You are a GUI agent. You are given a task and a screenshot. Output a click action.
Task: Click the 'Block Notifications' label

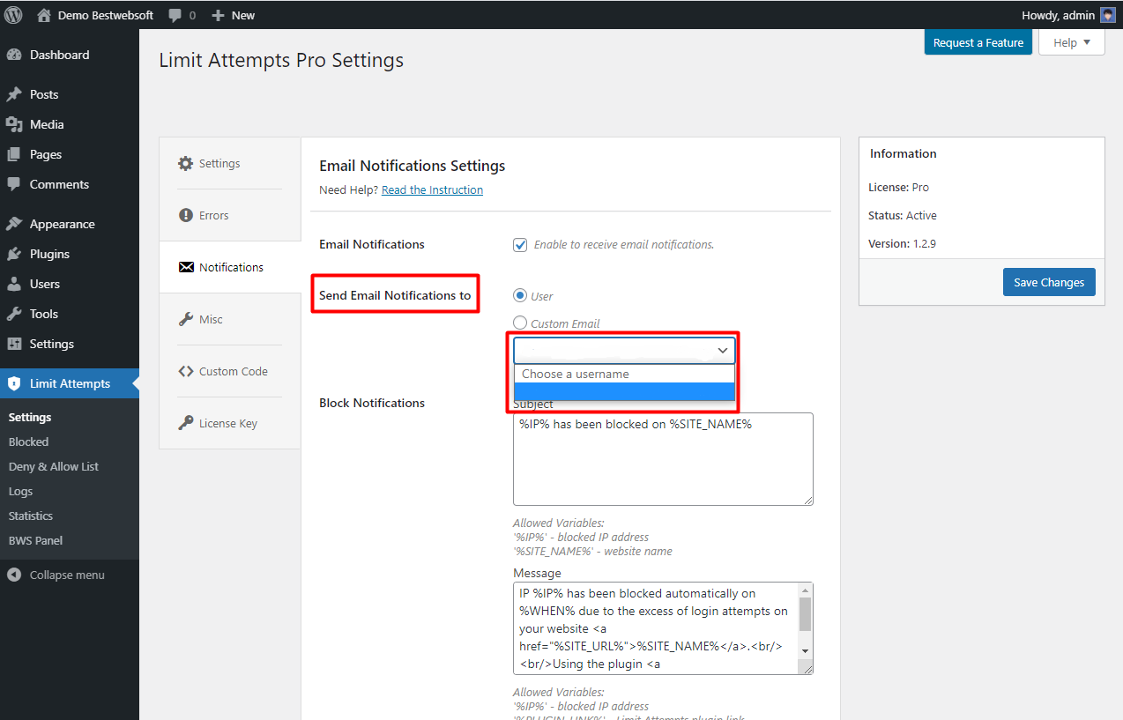pos(372,403)
